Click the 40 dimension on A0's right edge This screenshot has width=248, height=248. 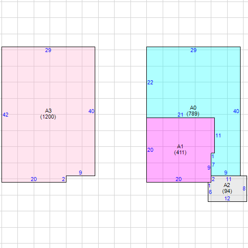point(236,111)
